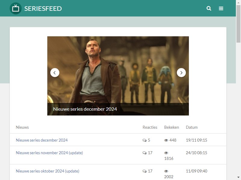The height and width of the screenshot is (180, 241).
Task: Open the search magnifier icon
Action: 209,8
